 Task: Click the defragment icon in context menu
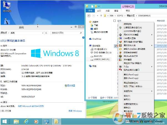[x=120, y=59]
